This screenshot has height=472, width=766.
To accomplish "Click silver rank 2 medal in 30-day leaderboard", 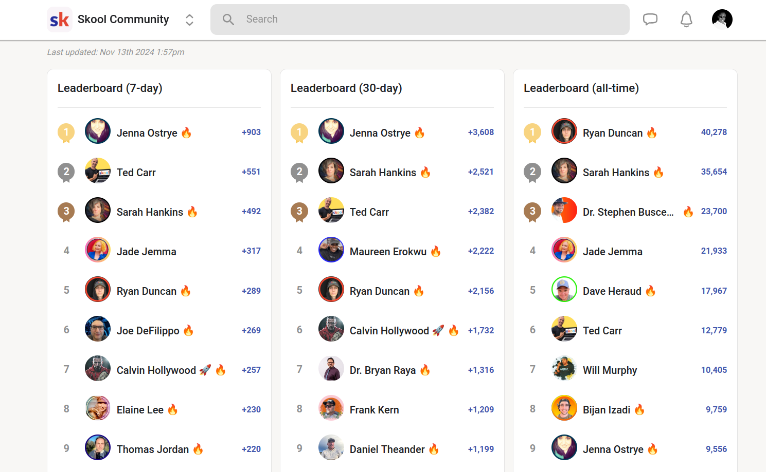I will [299, 173].
